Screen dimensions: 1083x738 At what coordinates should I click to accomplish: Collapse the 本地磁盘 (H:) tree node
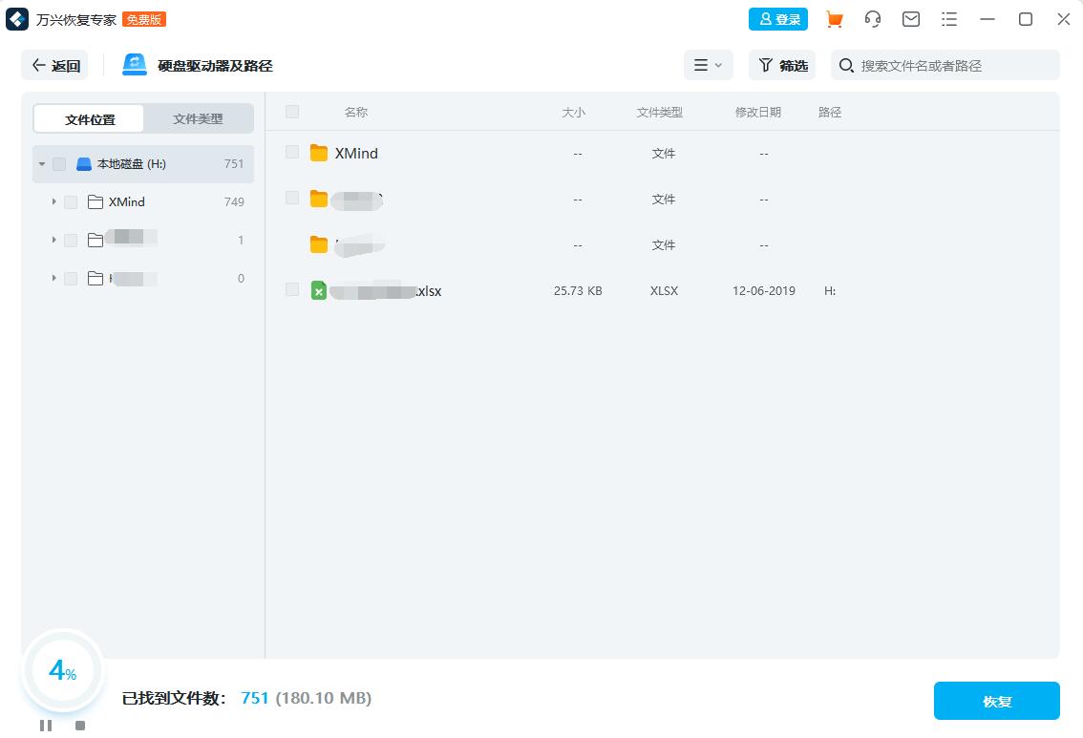coord(41,163)
